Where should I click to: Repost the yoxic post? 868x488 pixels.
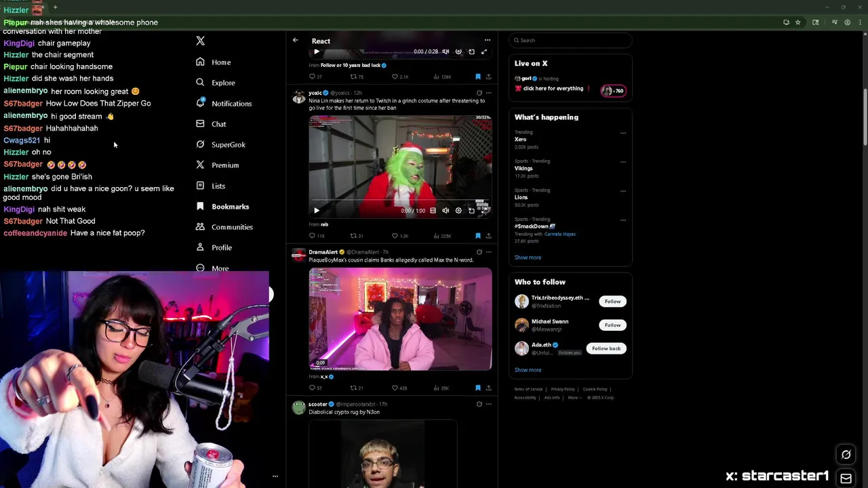(356, 236)
